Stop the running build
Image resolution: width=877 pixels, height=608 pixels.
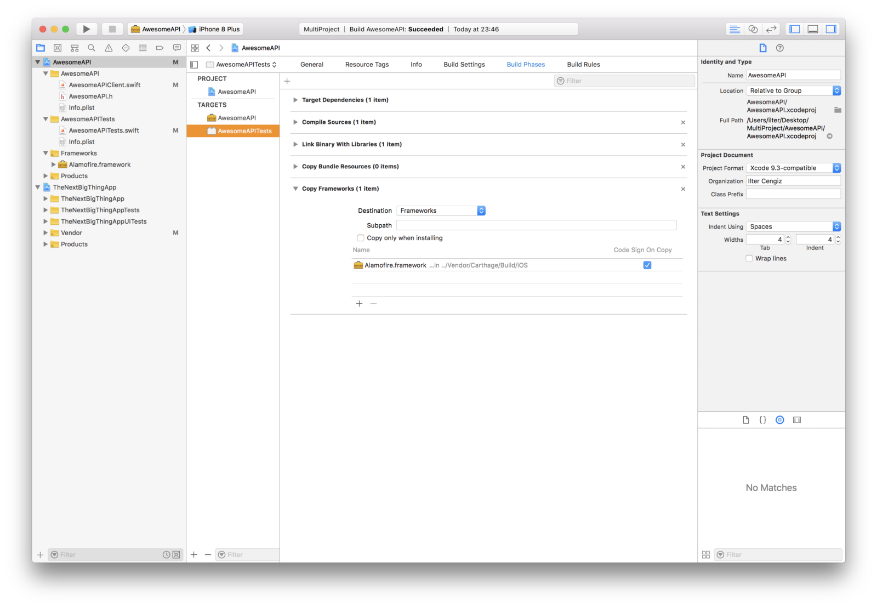click(112, 29)
